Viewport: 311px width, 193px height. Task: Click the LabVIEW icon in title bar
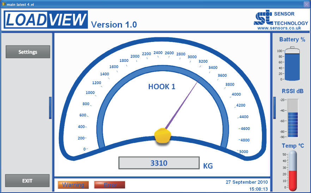click(x=4, y=4)
